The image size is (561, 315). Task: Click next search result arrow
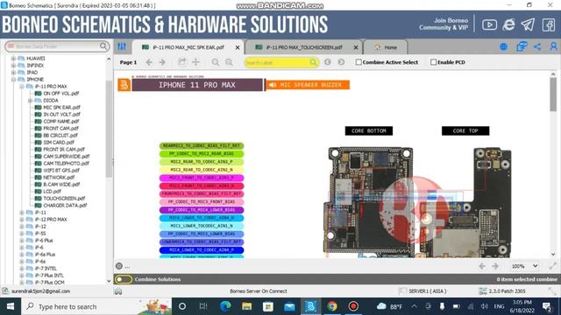point(341,62)
